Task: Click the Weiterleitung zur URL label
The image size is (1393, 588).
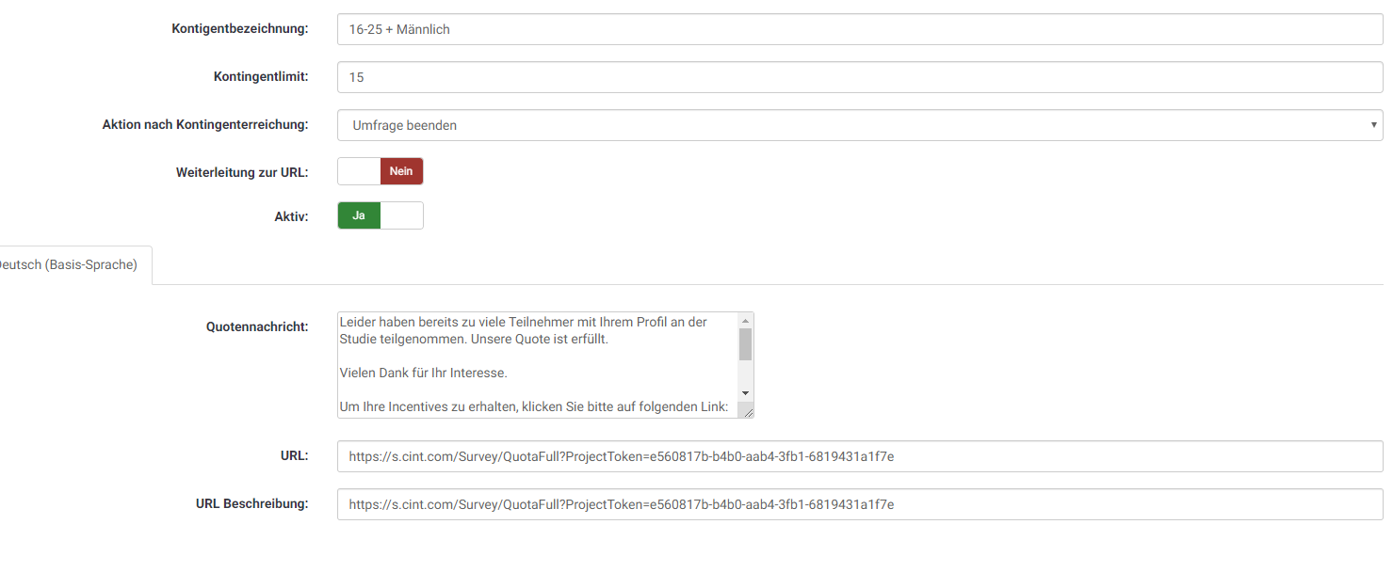Action: pos(241,173)
